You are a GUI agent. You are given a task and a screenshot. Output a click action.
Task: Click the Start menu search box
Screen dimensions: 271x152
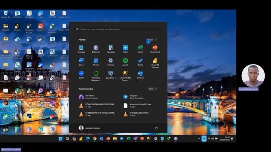(118, 29)
